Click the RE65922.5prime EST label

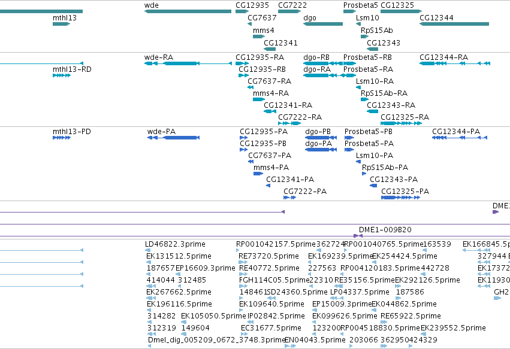tap(411, 316)
